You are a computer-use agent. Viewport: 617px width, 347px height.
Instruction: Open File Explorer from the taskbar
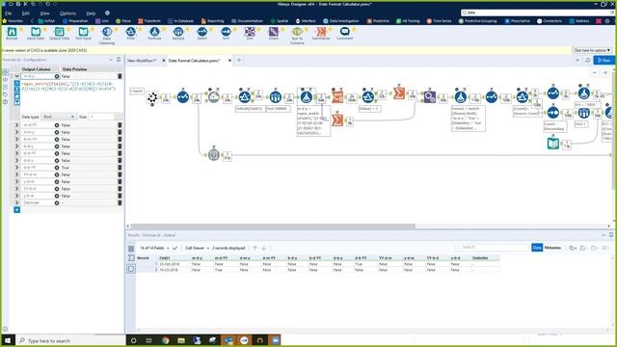coord(181,340)
